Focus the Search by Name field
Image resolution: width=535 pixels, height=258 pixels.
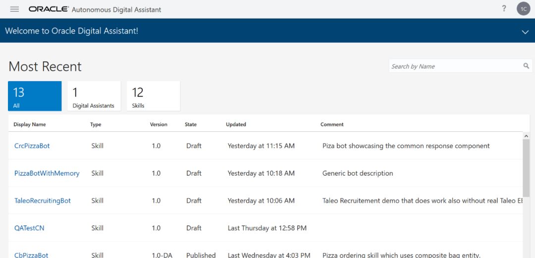click(460, 66)
